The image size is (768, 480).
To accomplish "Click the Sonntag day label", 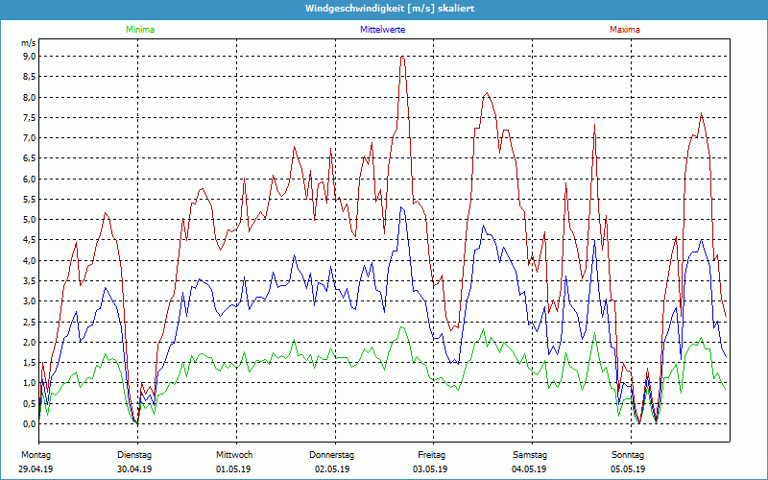I will pyautogui.click(x=628, y=455).
